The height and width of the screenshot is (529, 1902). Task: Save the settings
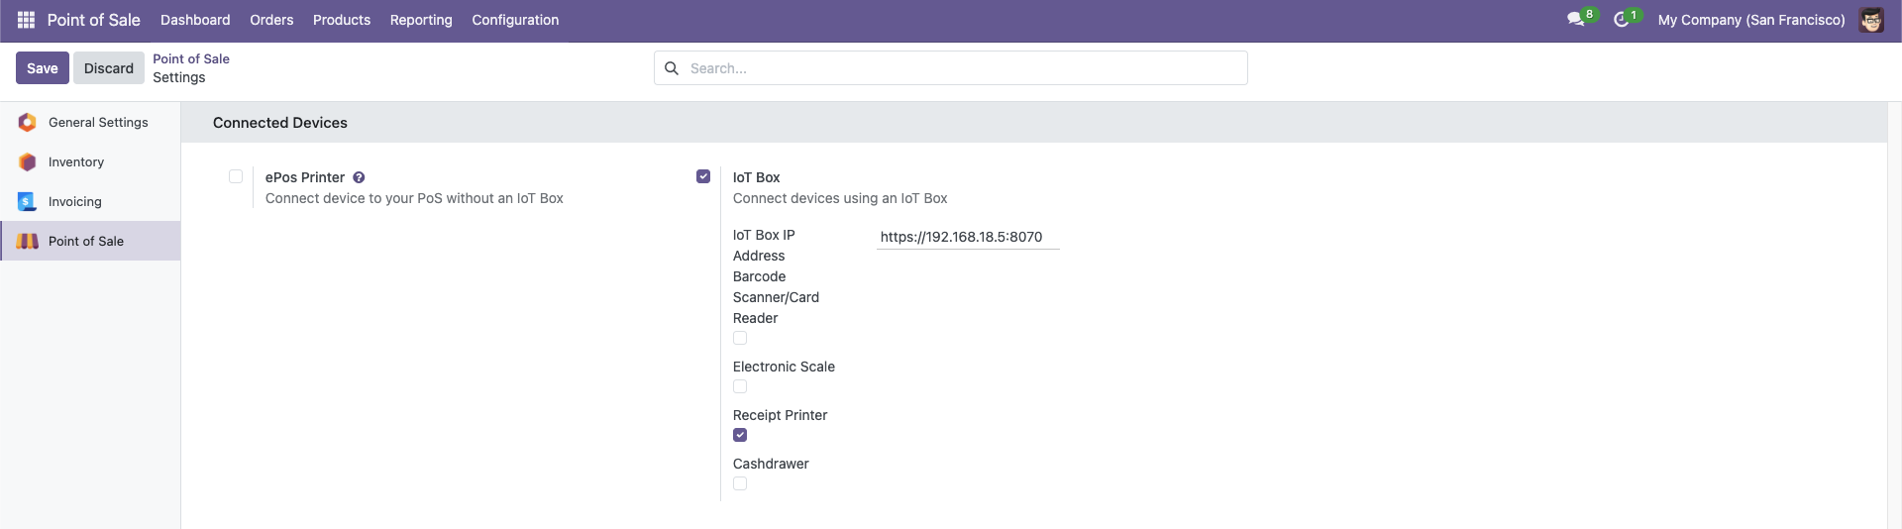(43, 68)
